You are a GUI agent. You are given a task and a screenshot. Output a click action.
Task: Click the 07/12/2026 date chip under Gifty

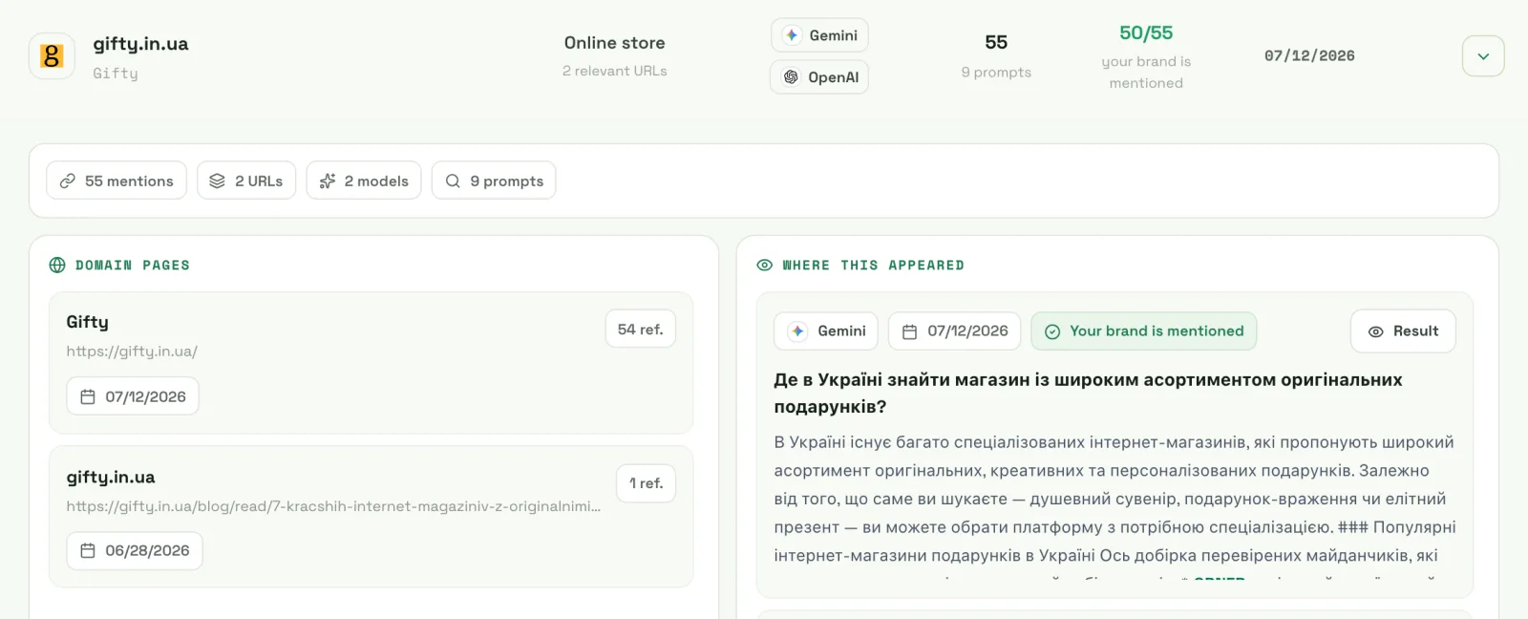(x=133, y=396)
